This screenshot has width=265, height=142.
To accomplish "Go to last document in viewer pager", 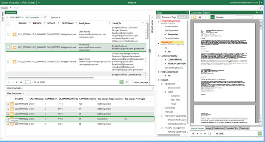I will (205, 133).
